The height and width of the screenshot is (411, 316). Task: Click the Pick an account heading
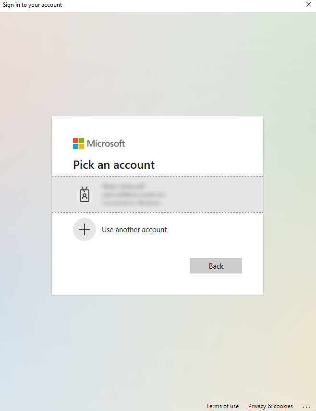pyautogui.click(x=114, y=165)
